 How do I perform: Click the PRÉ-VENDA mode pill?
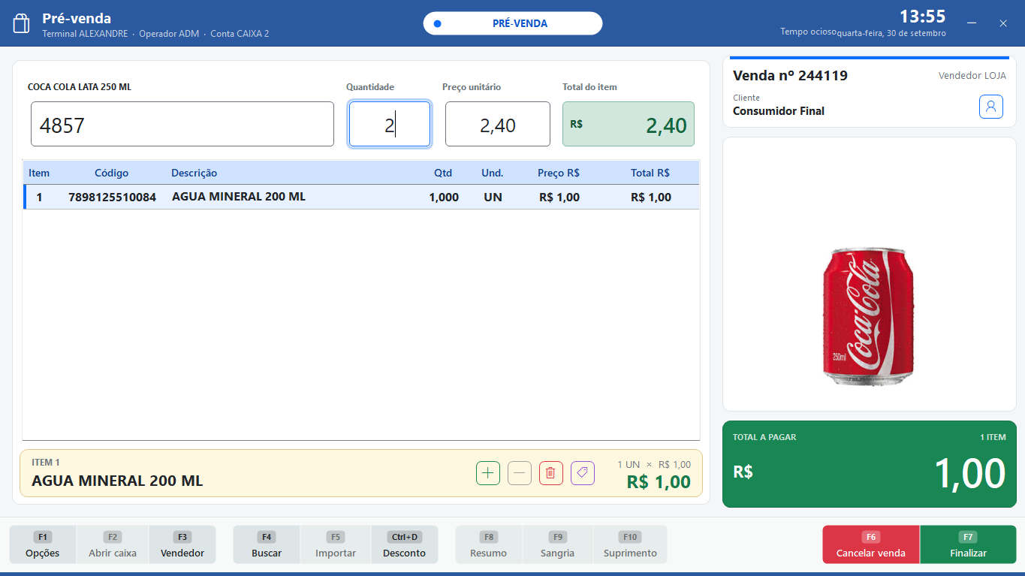[513, 23]
